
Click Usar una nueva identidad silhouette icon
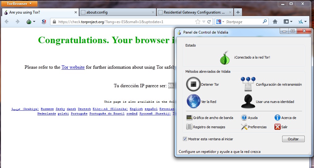click(248, 101)
